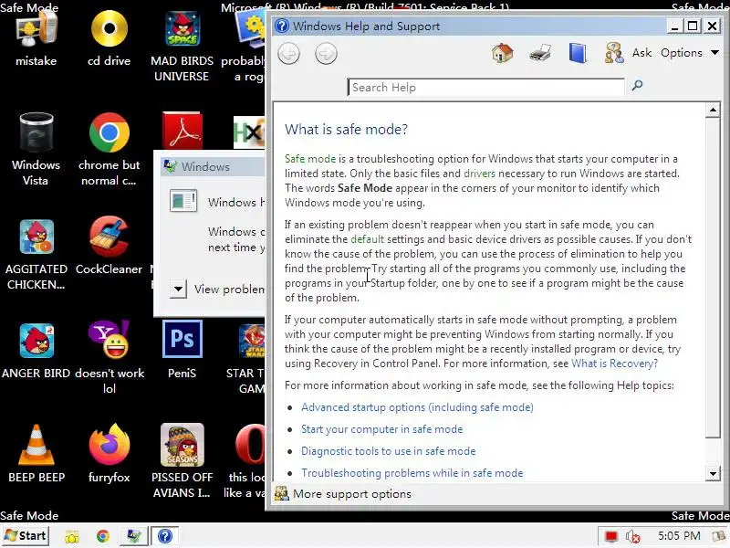
Task: Open the folder taskbar icon
Action: point(72,537)
